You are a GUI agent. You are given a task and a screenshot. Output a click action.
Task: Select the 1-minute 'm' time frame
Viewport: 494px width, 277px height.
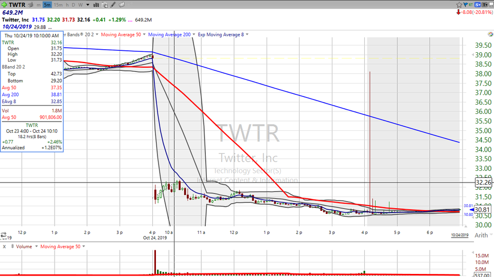39,5
